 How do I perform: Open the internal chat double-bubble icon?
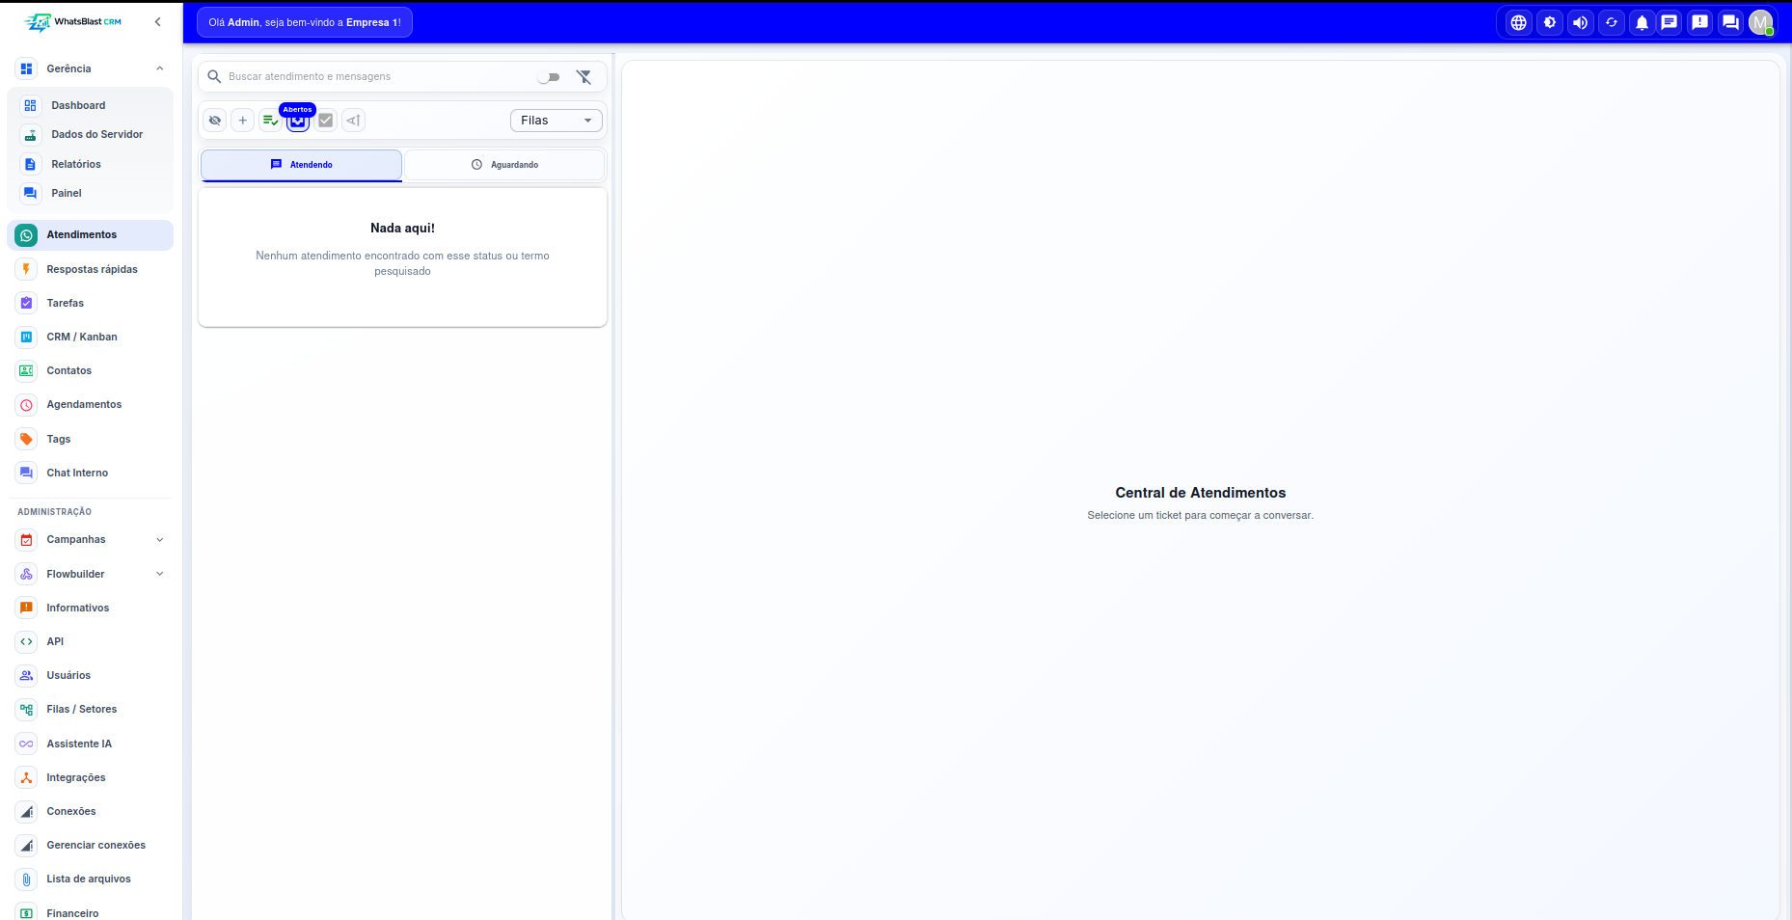pos(1731,22)
